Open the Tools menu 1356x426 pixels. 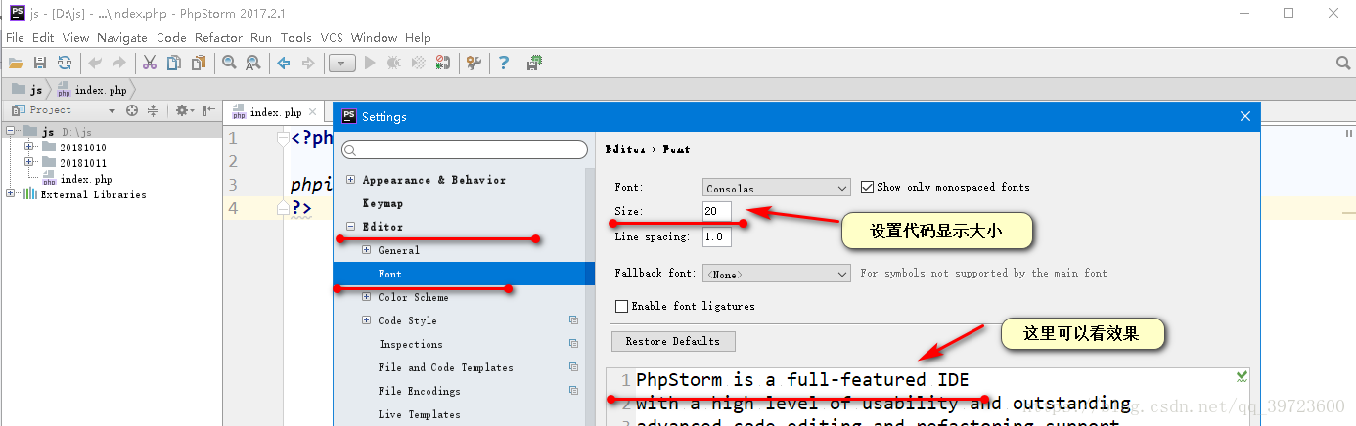pyautogui.click(x=295, y=37)
